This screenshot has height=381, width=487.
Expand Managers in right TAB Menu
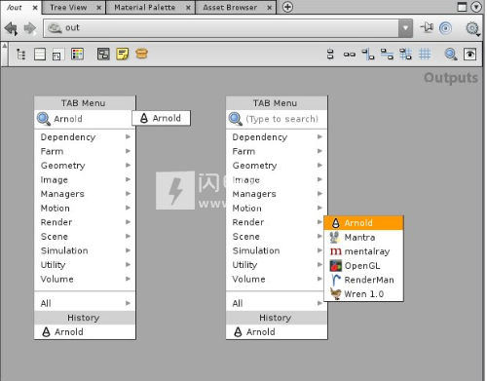(x=277, y=194)
